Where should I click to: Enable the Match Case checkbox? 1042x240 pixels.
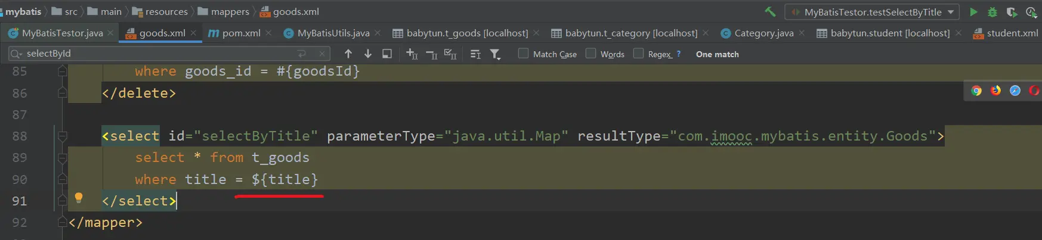coord(523,54)
